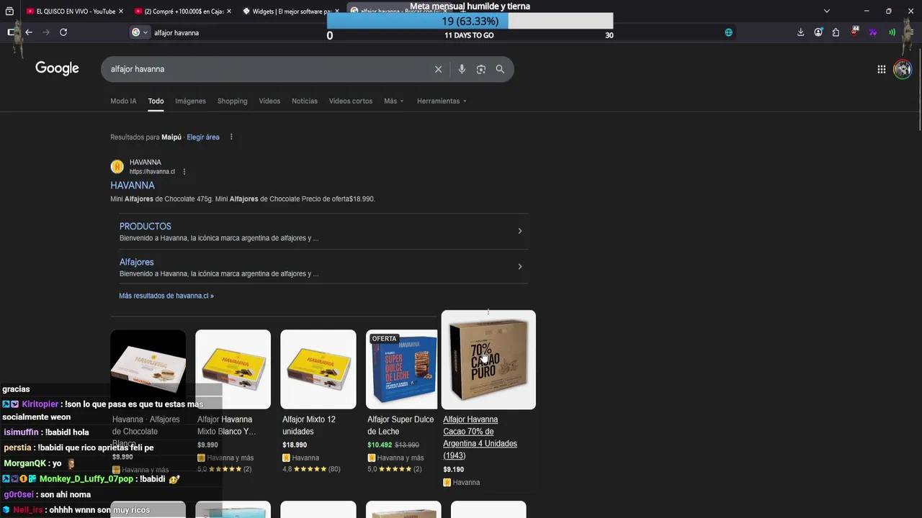This screenshot has width=922, height=518.
Task: Start a voice search with the microphone
Action: tap(462, 69)
